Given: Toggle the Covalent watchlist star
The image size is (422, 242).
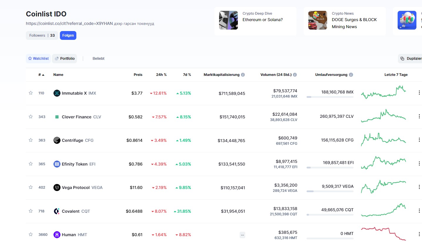Looking at the screenshot, I should point(31,211).
